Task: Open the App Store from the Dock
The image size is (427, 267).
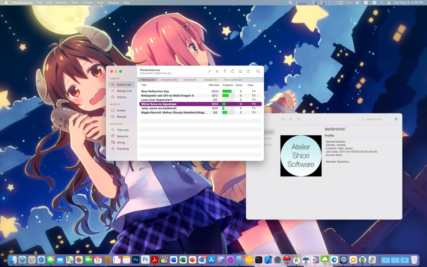Action: point(211,260)
